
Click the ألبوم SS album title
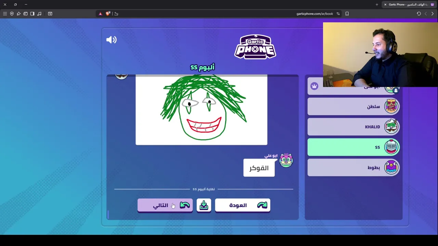pyautogui.click(x=202, y=67)
